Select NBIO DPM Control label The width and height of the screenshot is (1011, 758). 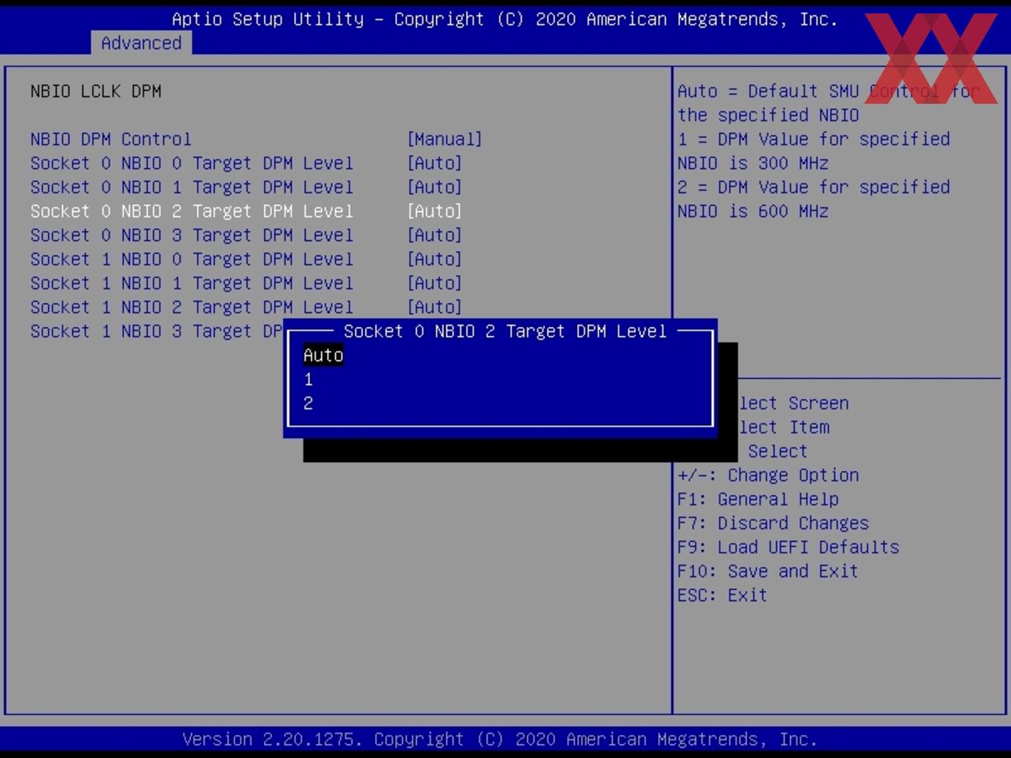pos(111,139)
